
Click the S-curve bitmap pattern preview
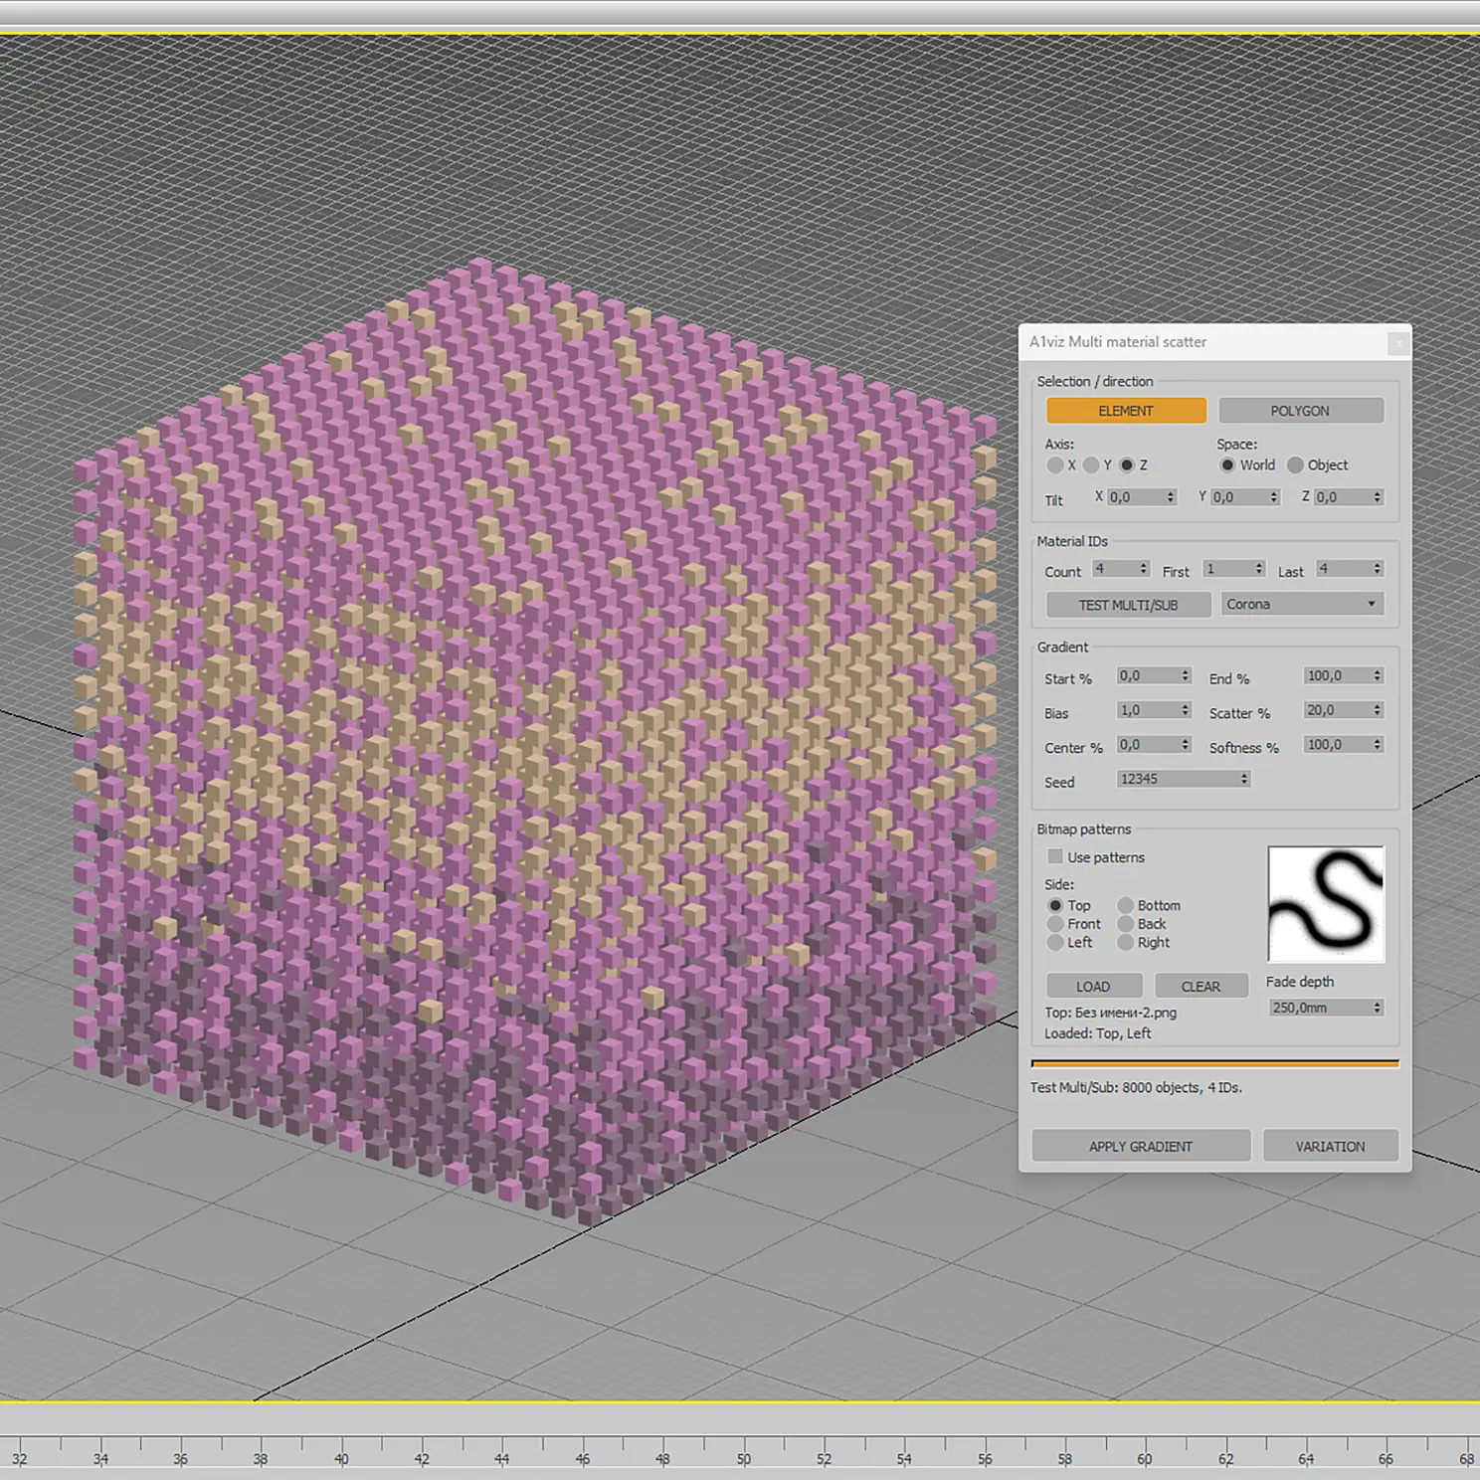1326,904
